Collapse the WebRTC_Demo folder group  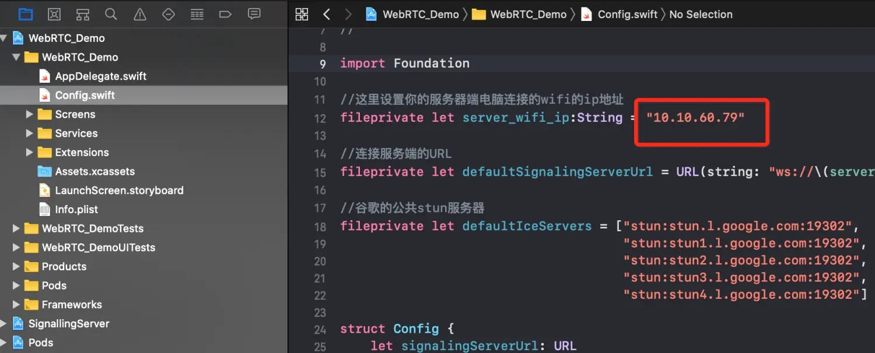point(16,57)
